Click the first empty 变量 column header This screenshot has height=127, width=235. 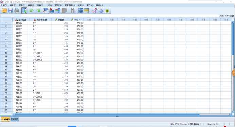(89, 20)
